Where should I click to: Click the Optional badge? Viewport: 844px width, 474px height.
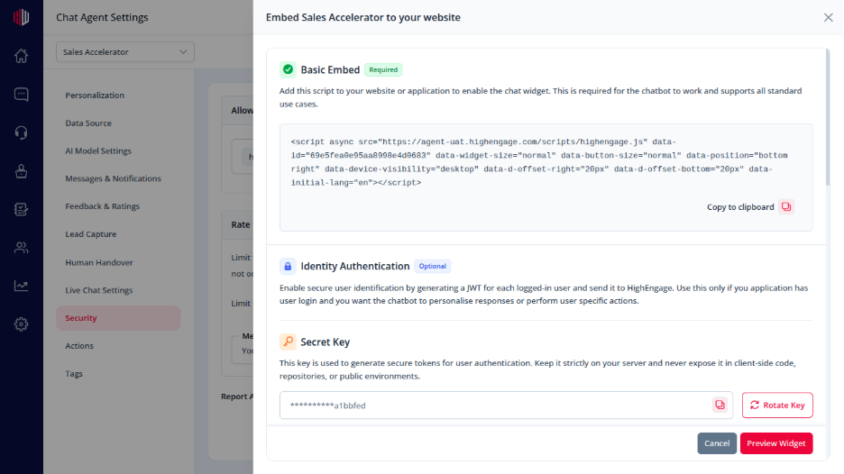432,267
